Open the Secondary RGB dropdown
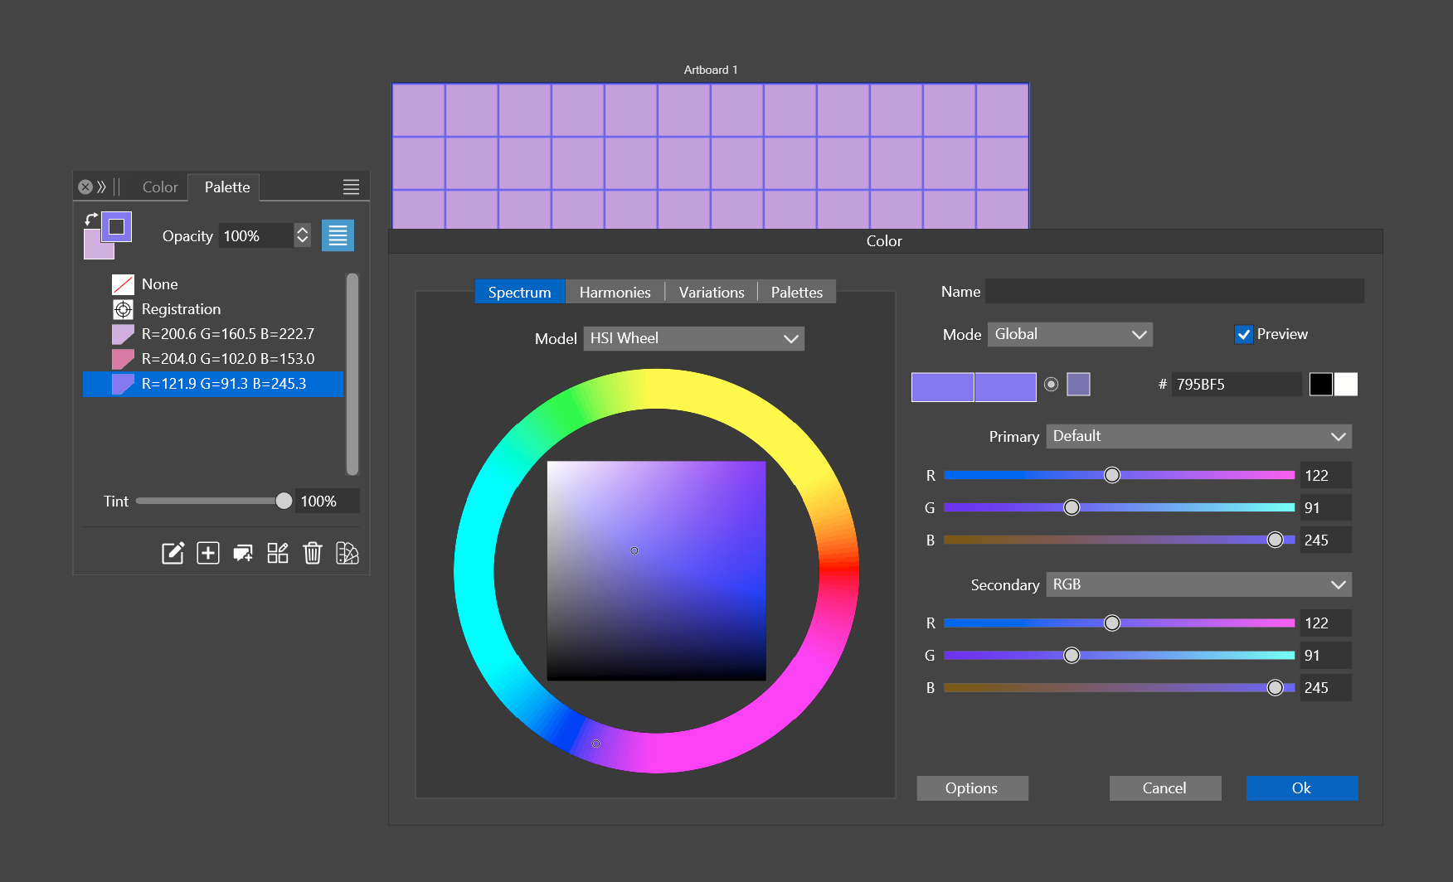Image resolution: width=1453 pixels, height=882 pixels. (x=1198, y=584)
